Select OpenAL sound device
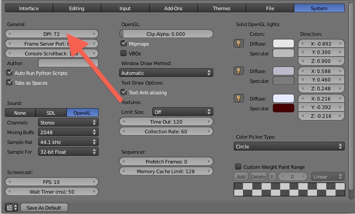The image size is (355, 214). pyautogui.click(x=82, y=113)
